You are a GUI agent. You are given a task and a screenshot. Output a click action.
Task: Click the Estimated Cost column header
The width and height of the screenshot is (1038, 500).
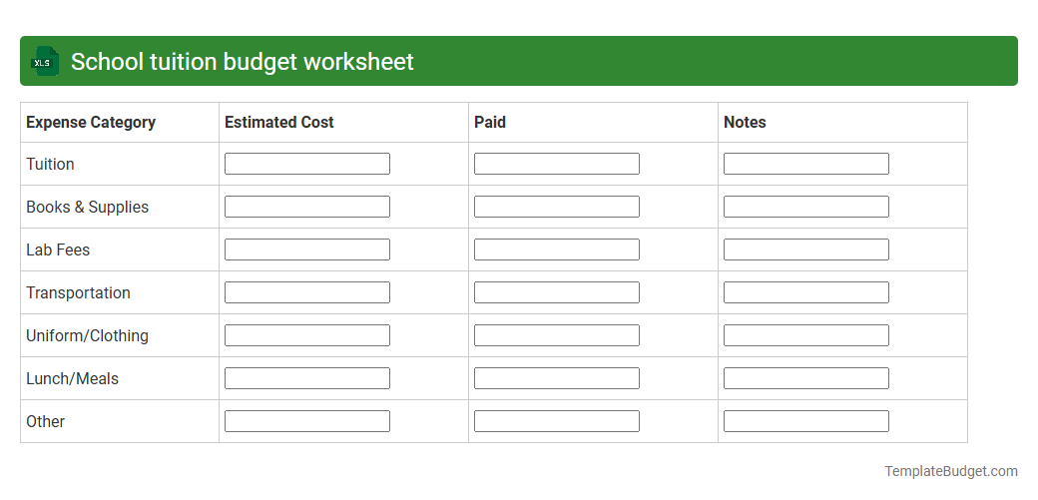[x=279, y=122]
